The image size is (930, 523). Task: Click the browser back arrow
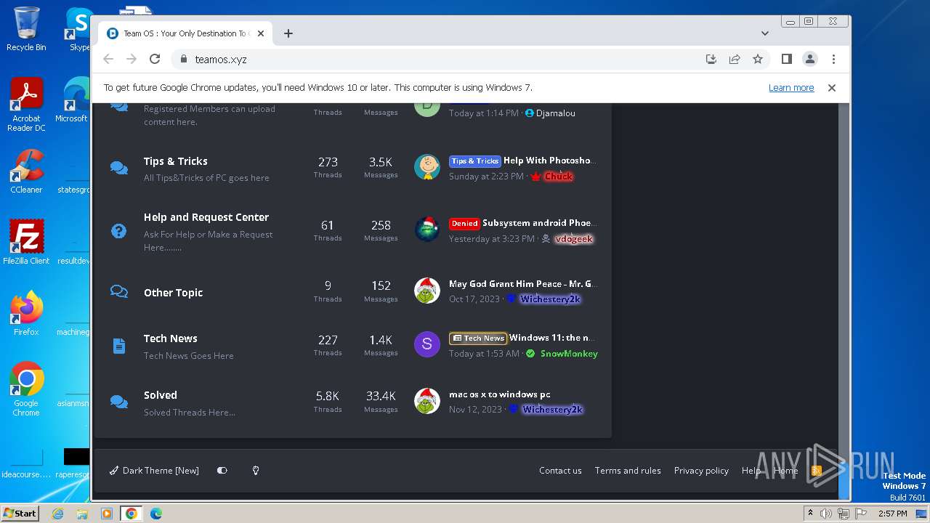(108, 60)
